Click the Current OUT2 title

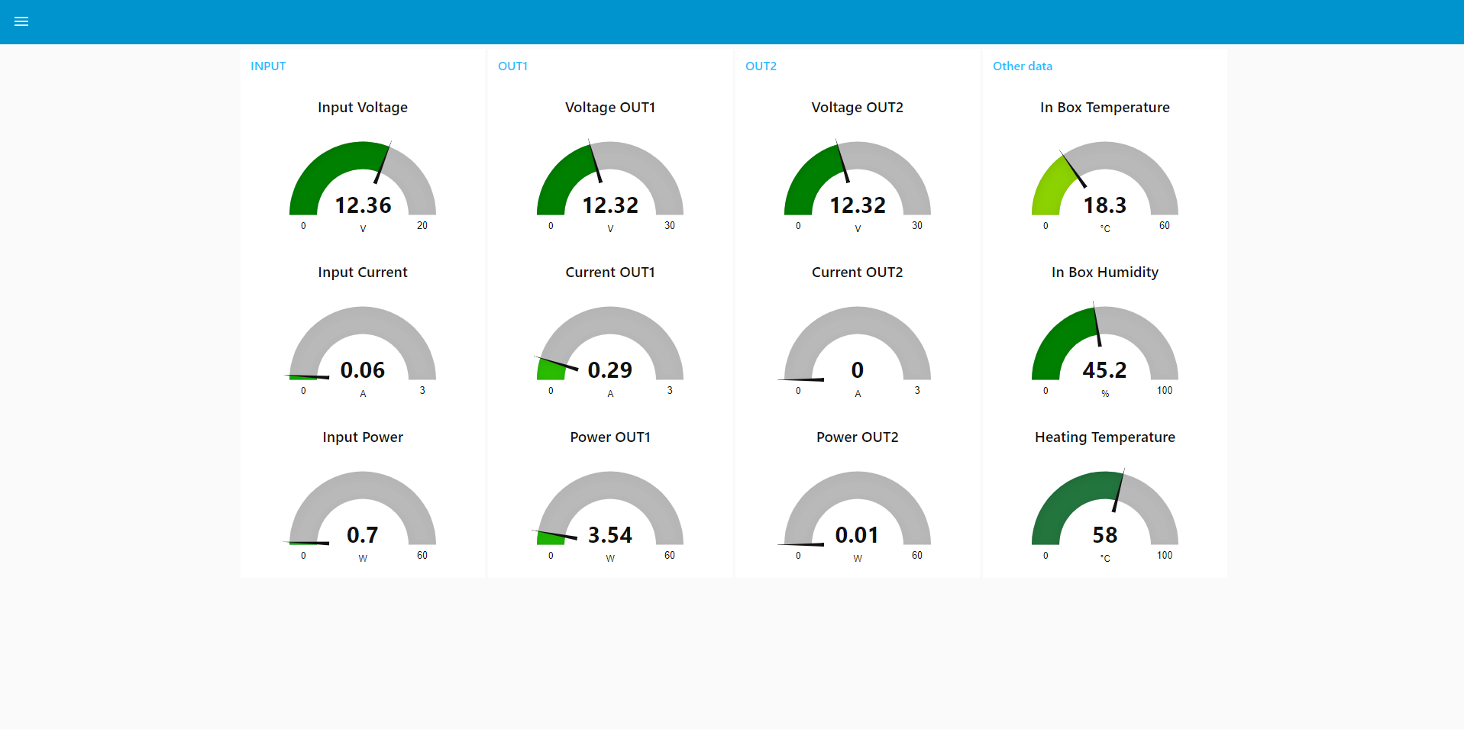(x=858, y=273)
